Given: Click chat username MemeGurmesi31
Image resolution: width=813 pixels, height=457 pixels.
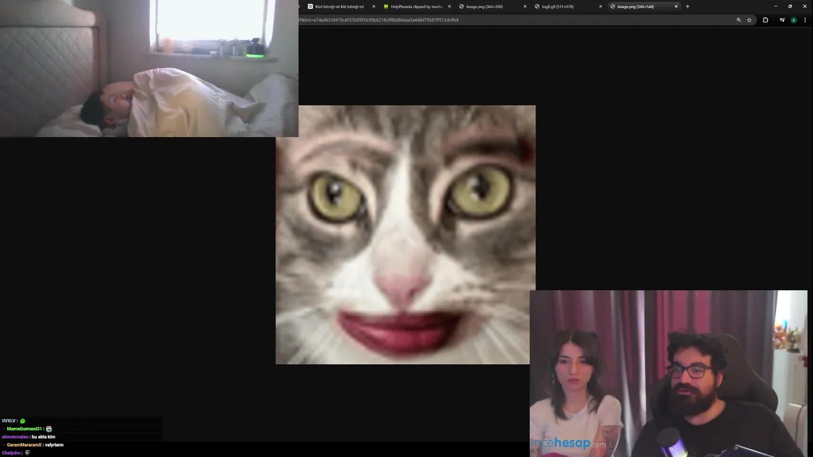Looking at the screenshot, I should 24,429.
